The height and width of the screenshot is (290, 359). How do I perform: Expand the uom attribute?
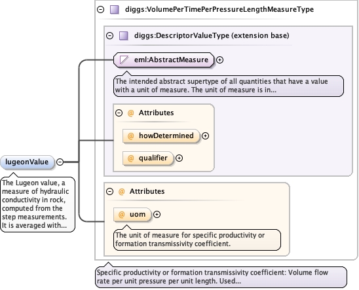coord(157,214)
